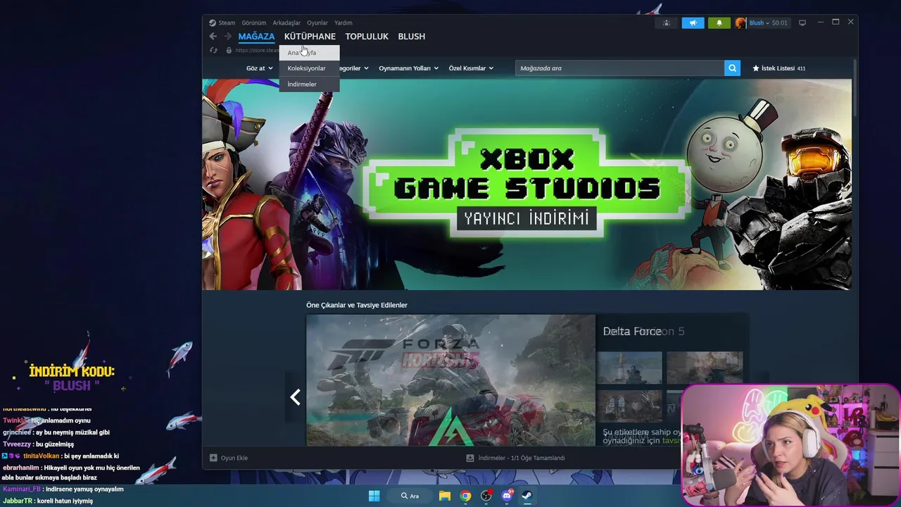Click the star icon of İstek Listesi
The image size is (901, 507).
tap(756, 68)
